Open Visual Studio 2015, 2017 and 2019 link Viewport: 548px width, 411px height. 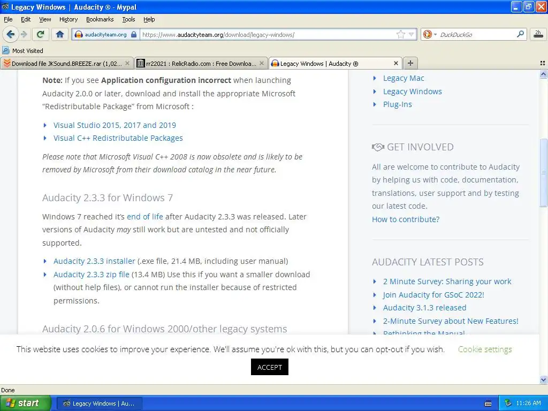pos(115,125)
